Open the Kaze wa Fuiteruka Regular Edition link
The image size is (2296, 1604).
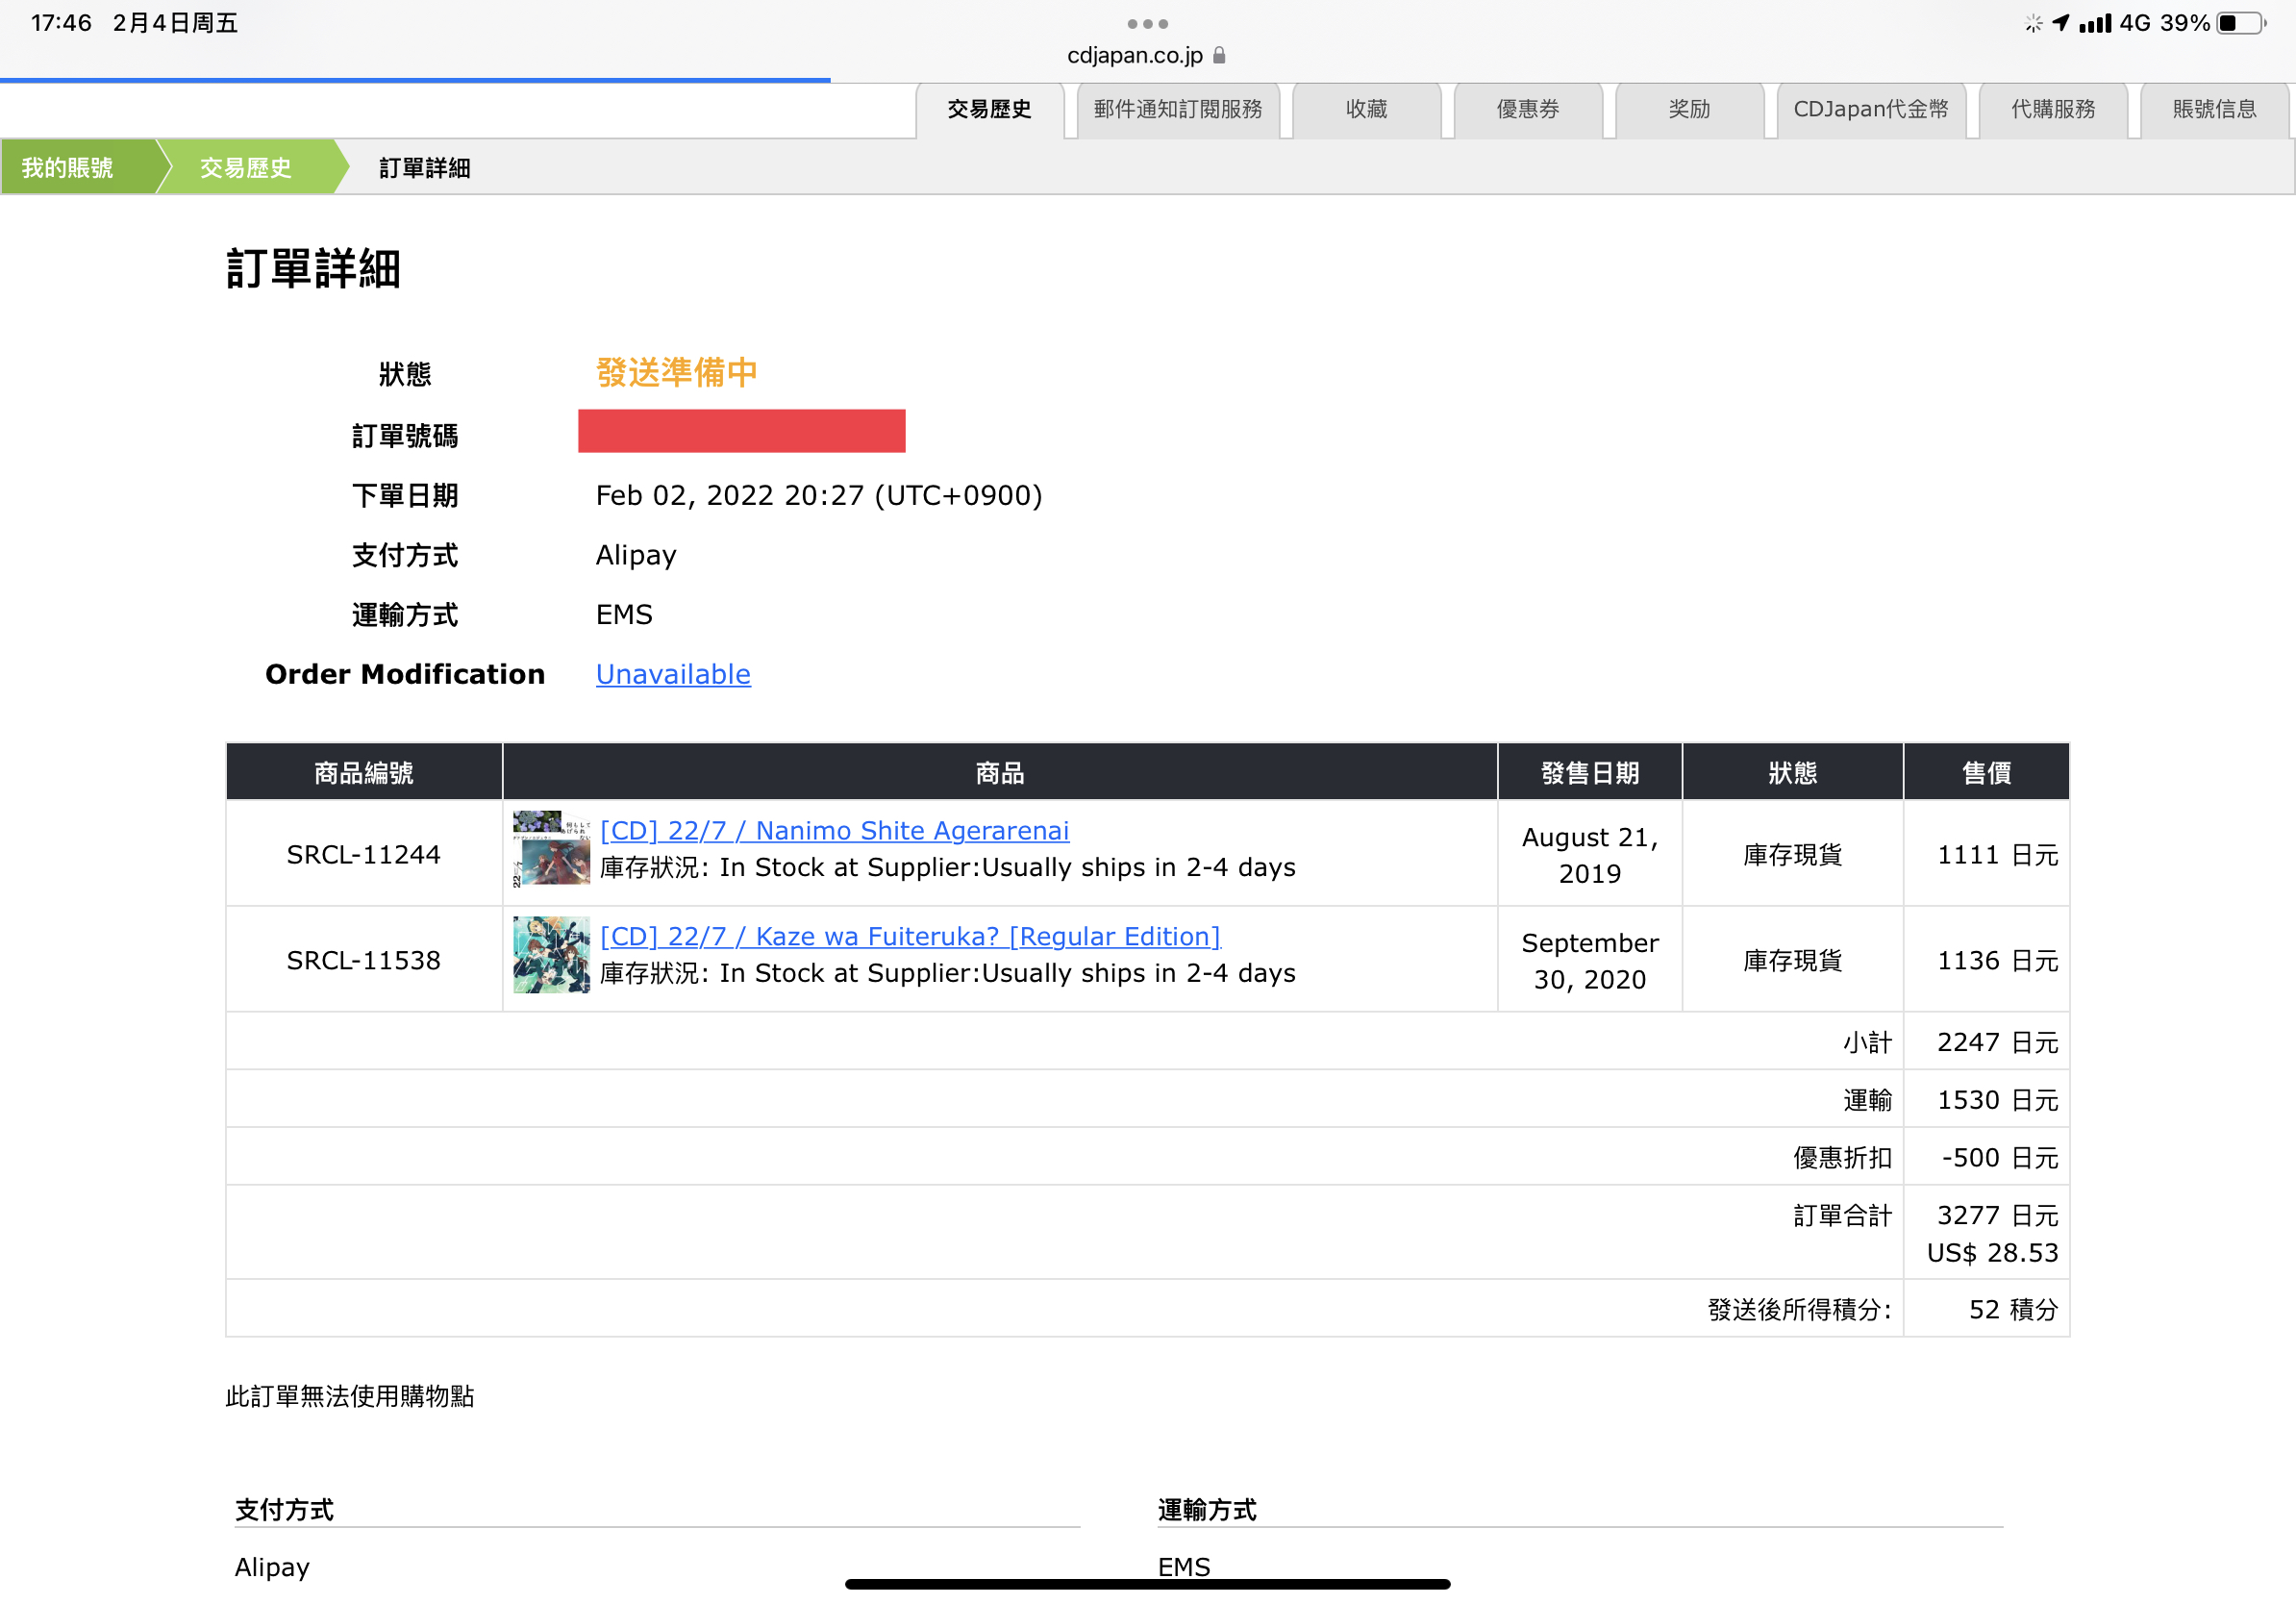(x=910, y=936)
